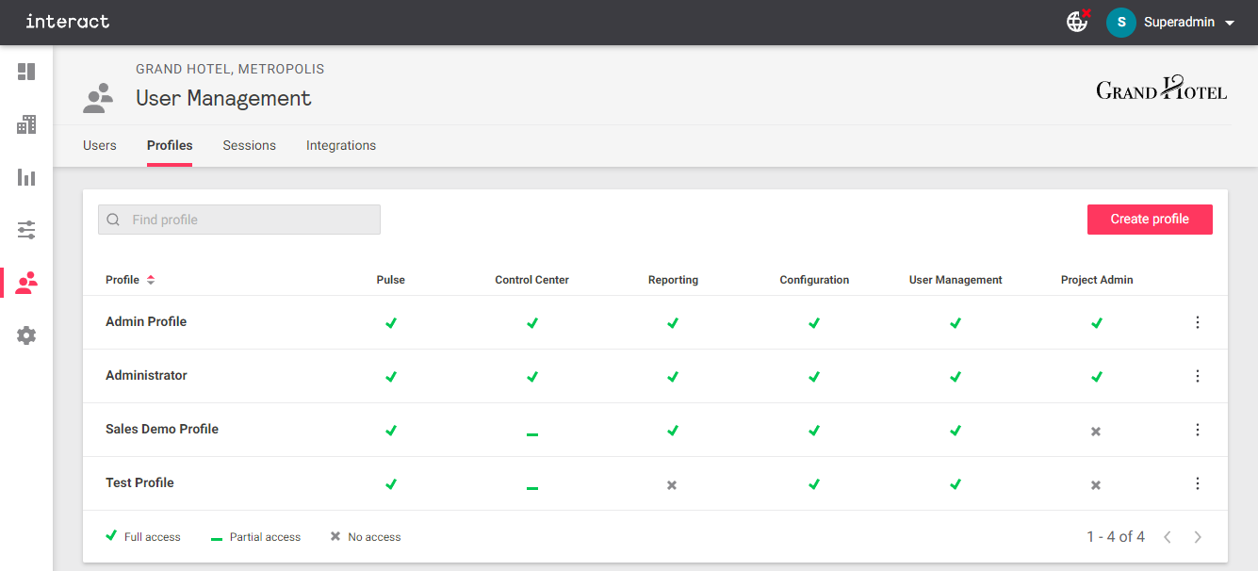Click Test Profile Reporting no-access cross
The height and width of the screenshot is (571, 1258).
pyautogui.click(x=672, y=484)
